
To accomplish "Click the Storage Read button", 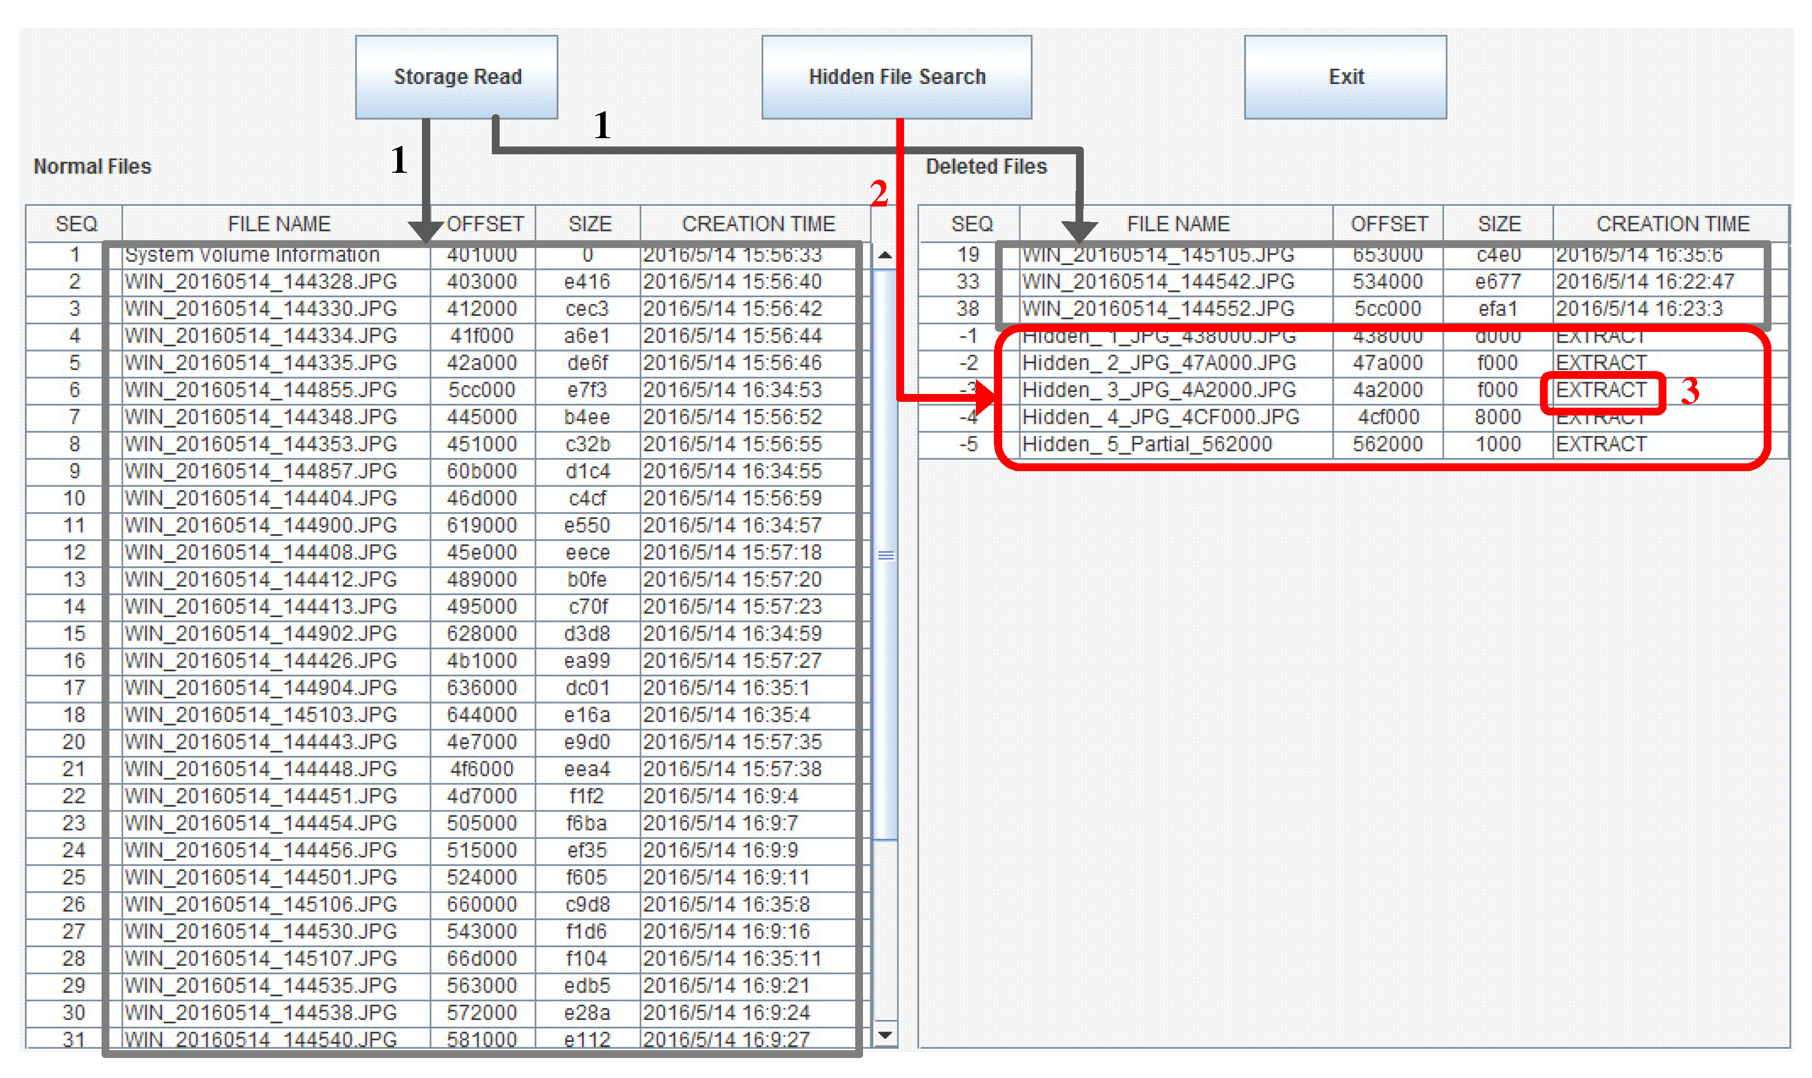I will click(x=456, y=77).
